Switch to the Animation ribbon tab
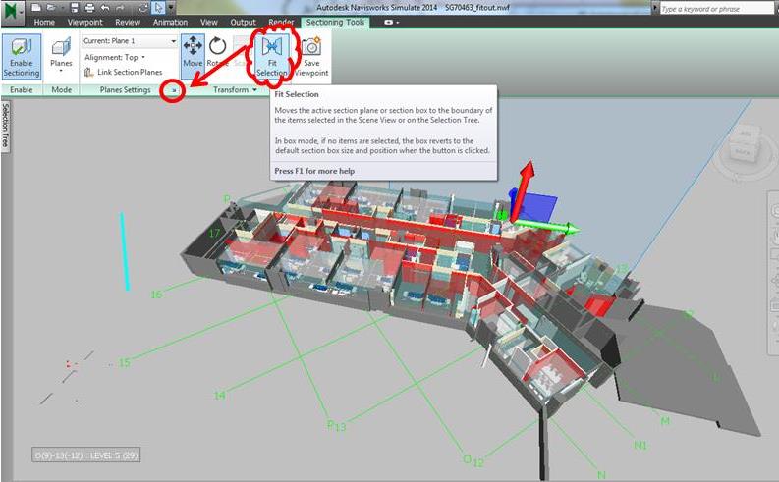Image resolution: width=779 pixels, height=482 pixels. tap(170, 23)
